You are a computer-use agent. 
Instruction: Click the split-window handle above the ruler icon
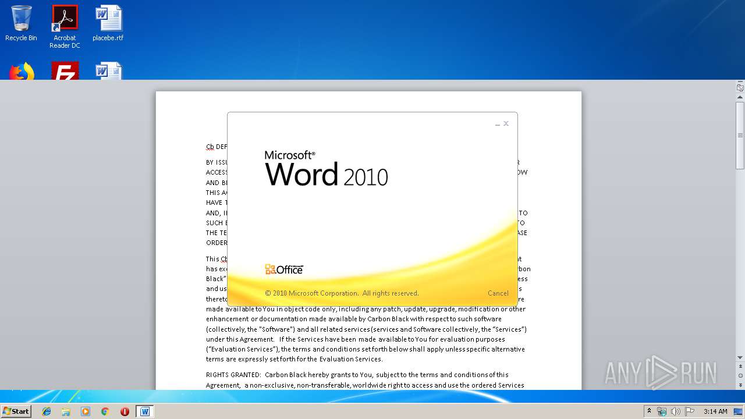coord(740,81)
